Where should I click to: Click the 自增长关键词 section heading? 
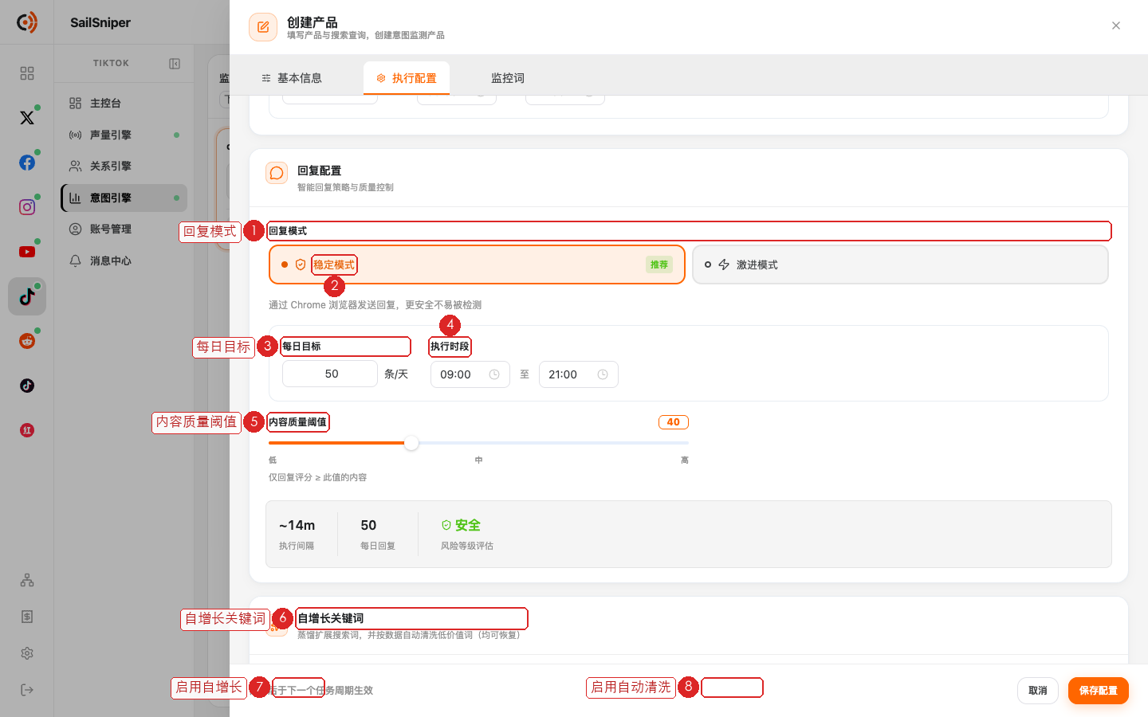[x=331, y=618]
